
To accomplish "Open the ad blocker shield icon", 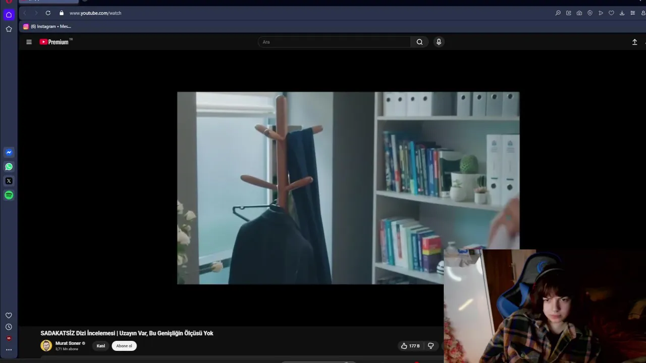I will (x=590, y=13).
